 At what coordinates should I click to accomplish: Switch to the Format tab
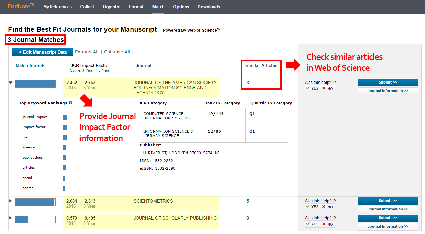(136, 7)
